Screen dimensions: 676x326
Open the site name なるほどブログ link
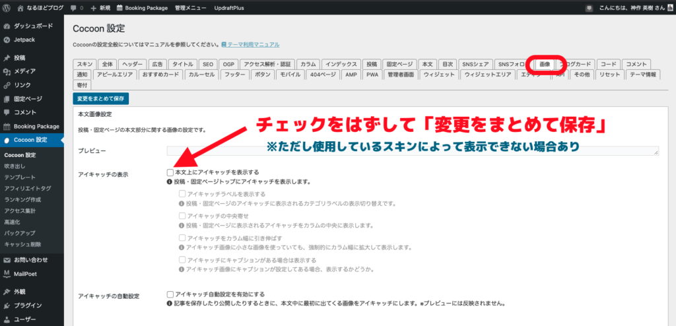point(44,8)
